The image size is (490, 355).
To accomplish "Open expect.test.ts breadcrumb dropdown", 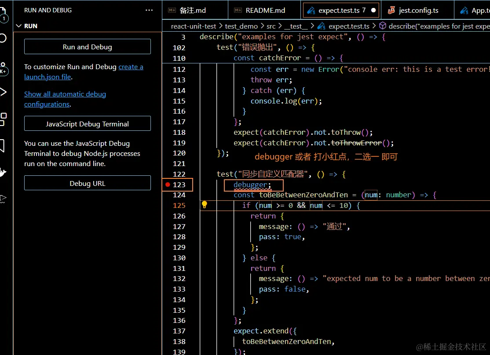I will (349, 26).
